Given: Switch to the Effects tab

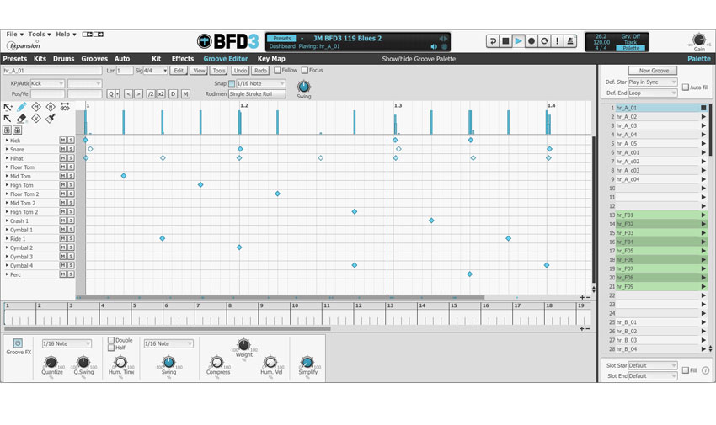Looking at the screenshot, I should pyautogui.click(x=183, y=59).
